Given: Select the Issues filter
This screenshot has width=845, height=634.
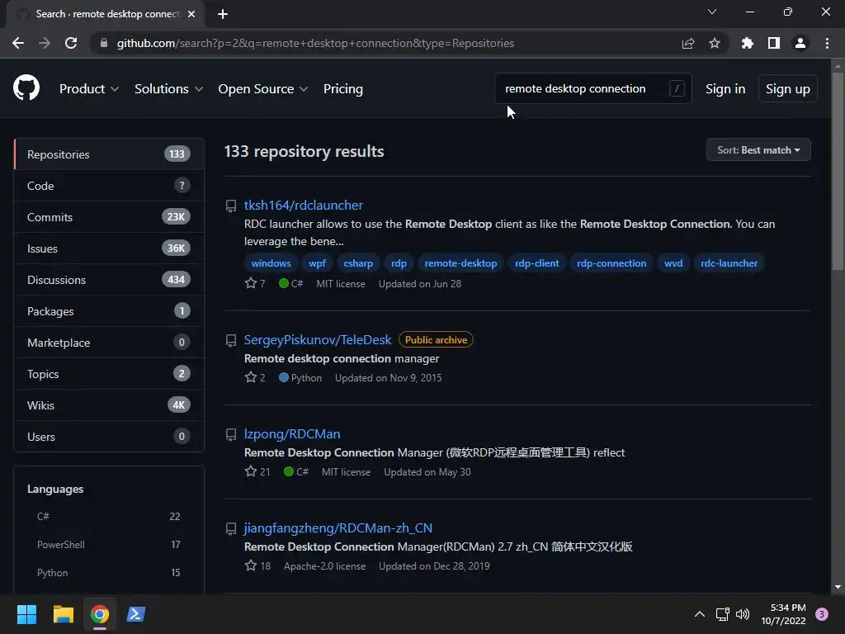Looking at the screenshot, I should [109, 248].
